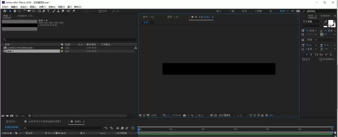Open the 华文新魏 font family dropdown

tap(312, 22)
